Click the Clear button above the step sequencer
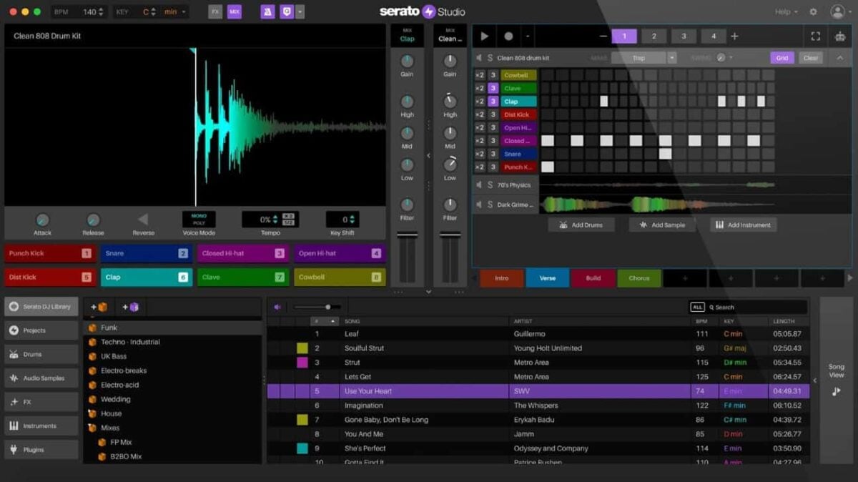Image resolution: width=858 pixels, height=482 pixels. click(x=811, y=57)
